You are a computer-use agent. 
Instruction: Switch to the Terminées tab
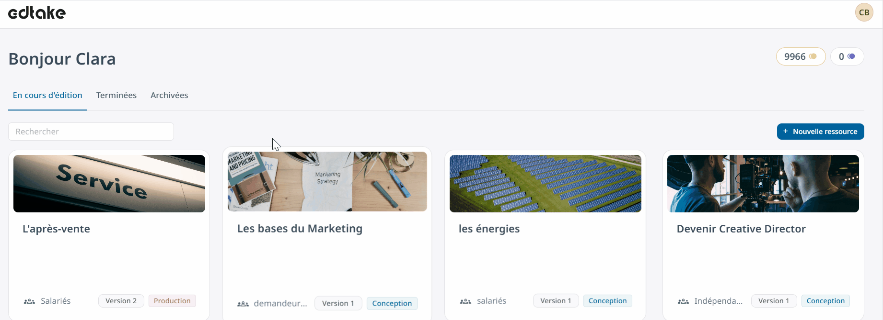(x=116, y=95)
